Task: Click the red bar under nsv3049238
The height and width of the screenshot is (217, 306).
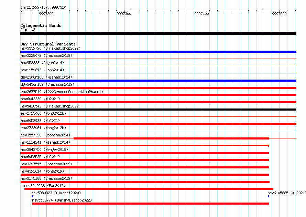Action: tap(149, 189)
